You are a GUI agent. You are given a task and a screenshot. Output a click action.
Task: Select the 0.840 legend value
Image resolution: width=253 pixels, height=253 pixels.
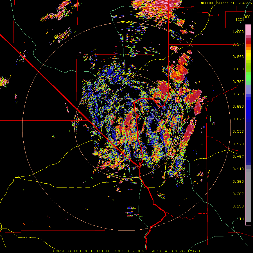click(238, 69)
